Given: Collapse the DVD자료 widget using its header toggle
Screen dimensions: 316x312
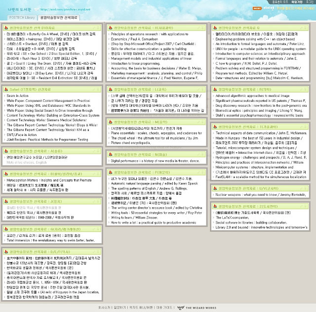Looking at the screenshot, I should [x=98, y=28].
